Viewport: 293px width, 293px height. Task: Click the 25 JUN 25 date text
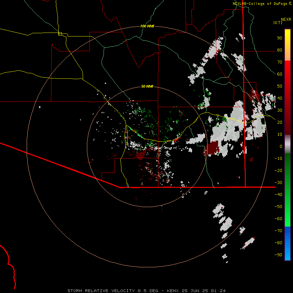194,291
